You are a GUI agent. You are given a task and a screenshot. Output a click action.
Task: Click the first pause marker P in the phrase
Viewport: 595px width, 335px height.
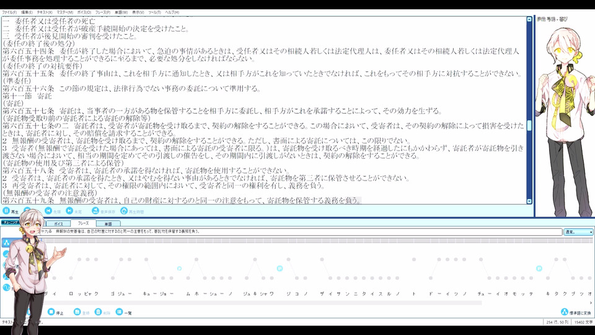click(180, 269)
